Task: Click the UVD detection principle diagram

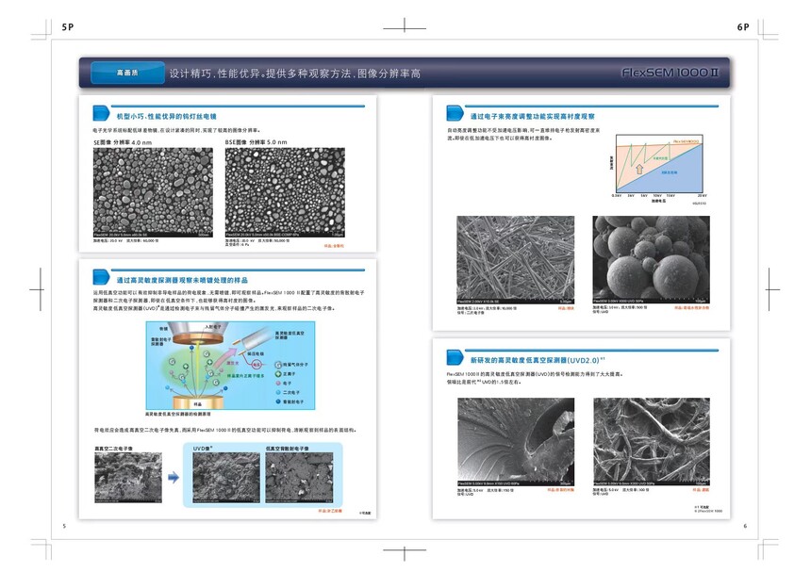Action: [230, 366]
